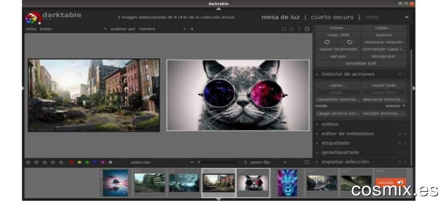This screenshot has width=439, height=201.
Task: Open presets menu of editor de metadatos
Action: pyautogui.click(x=405, y=134)
